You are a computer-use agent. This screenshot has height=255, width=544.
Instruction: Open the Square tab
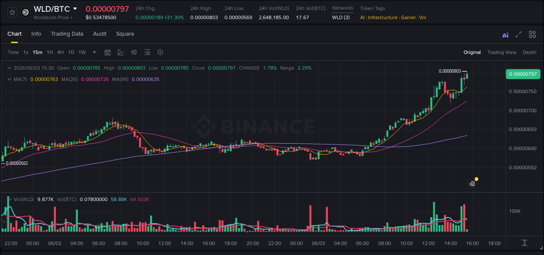[x=125, y=34]
